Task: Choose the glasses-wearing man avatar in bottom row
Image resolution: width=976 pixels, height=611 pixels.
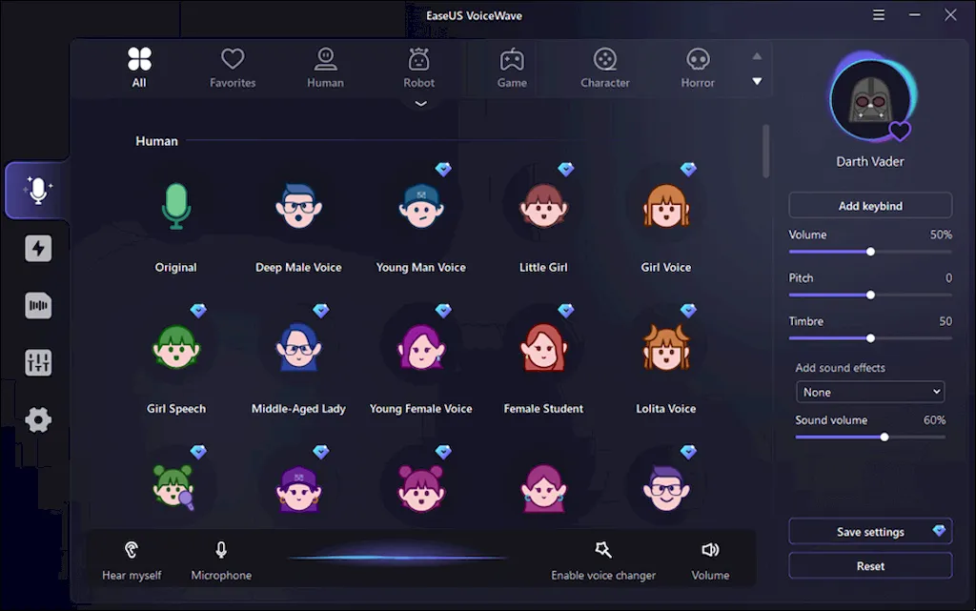Action: click(x=666, y=488)
